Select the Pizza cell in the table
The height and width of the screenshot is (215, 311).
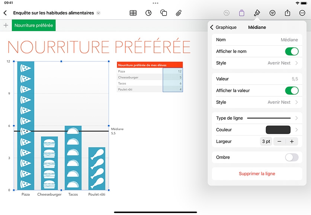pos(140,71)
